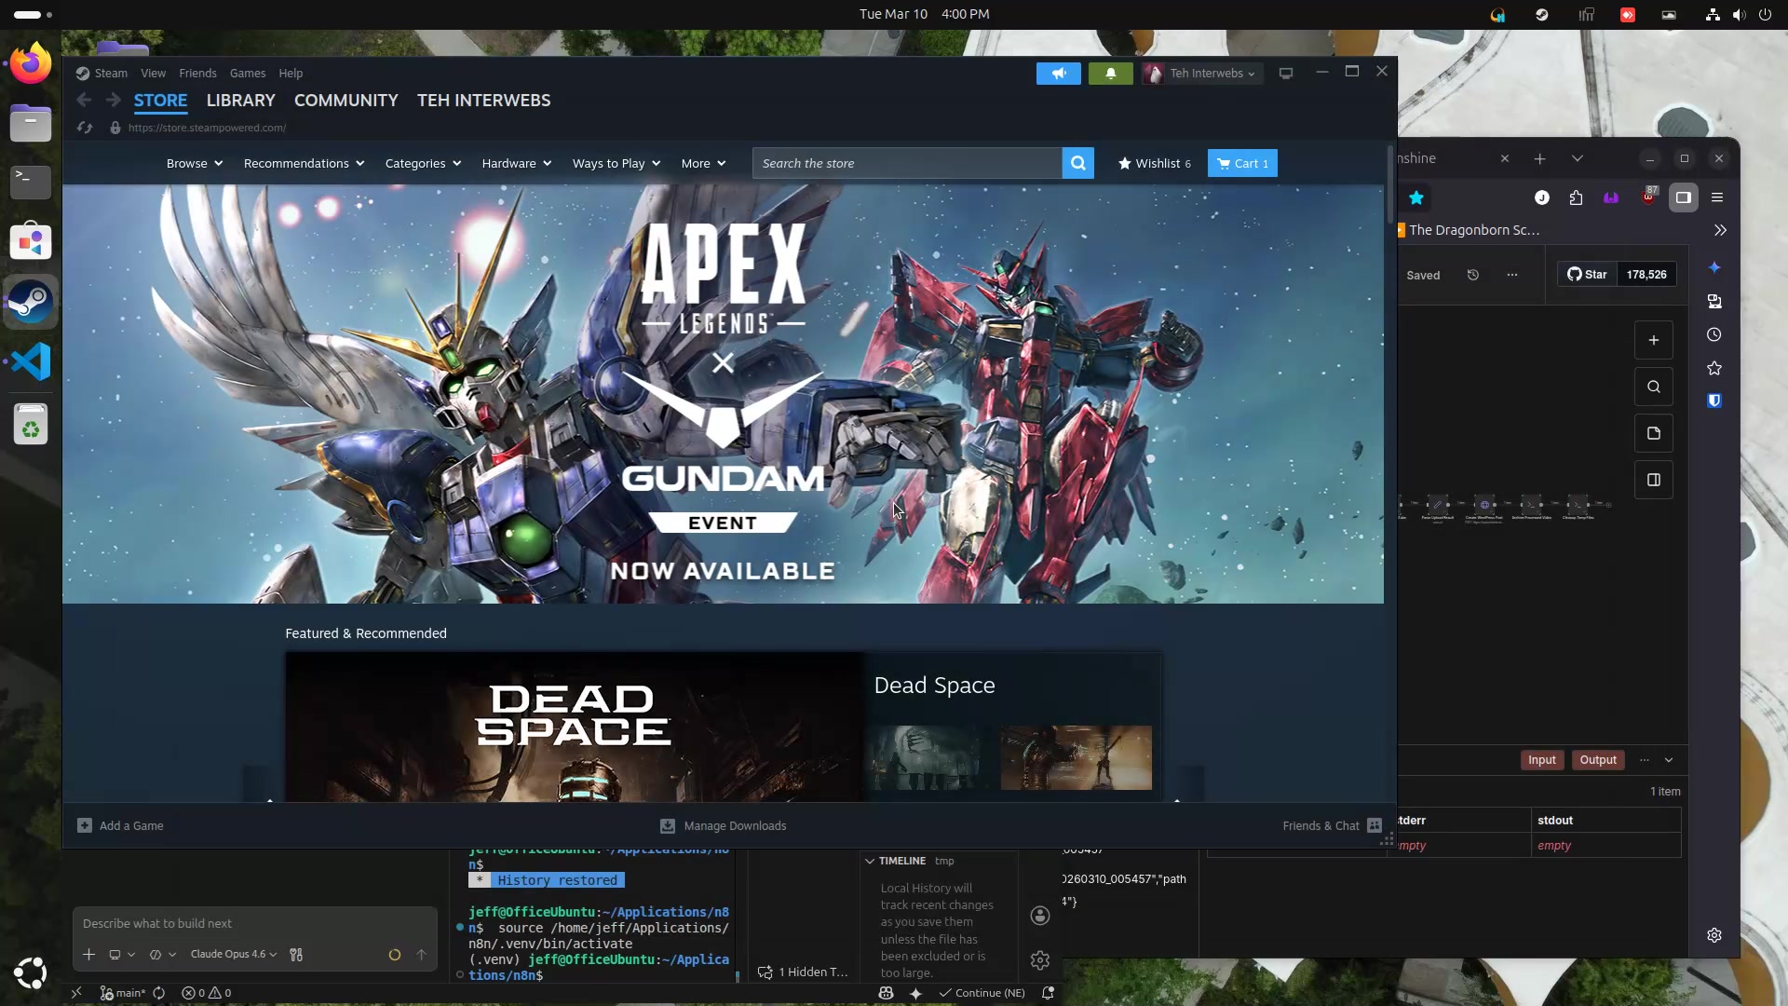
Task: Switch to the LIBRARY tab in Steam
Action: point(241,100)
